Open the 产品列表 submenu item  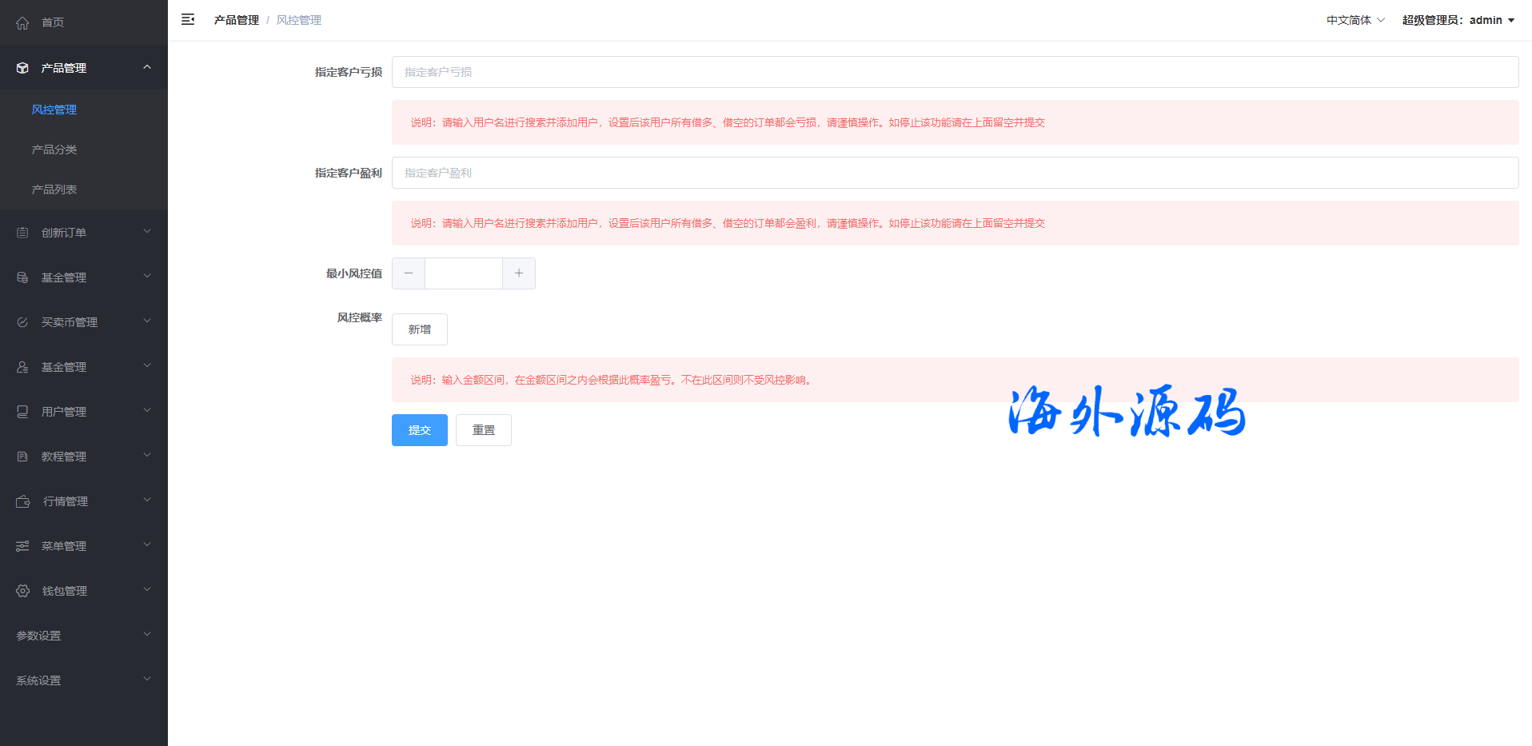click(54, 189)
